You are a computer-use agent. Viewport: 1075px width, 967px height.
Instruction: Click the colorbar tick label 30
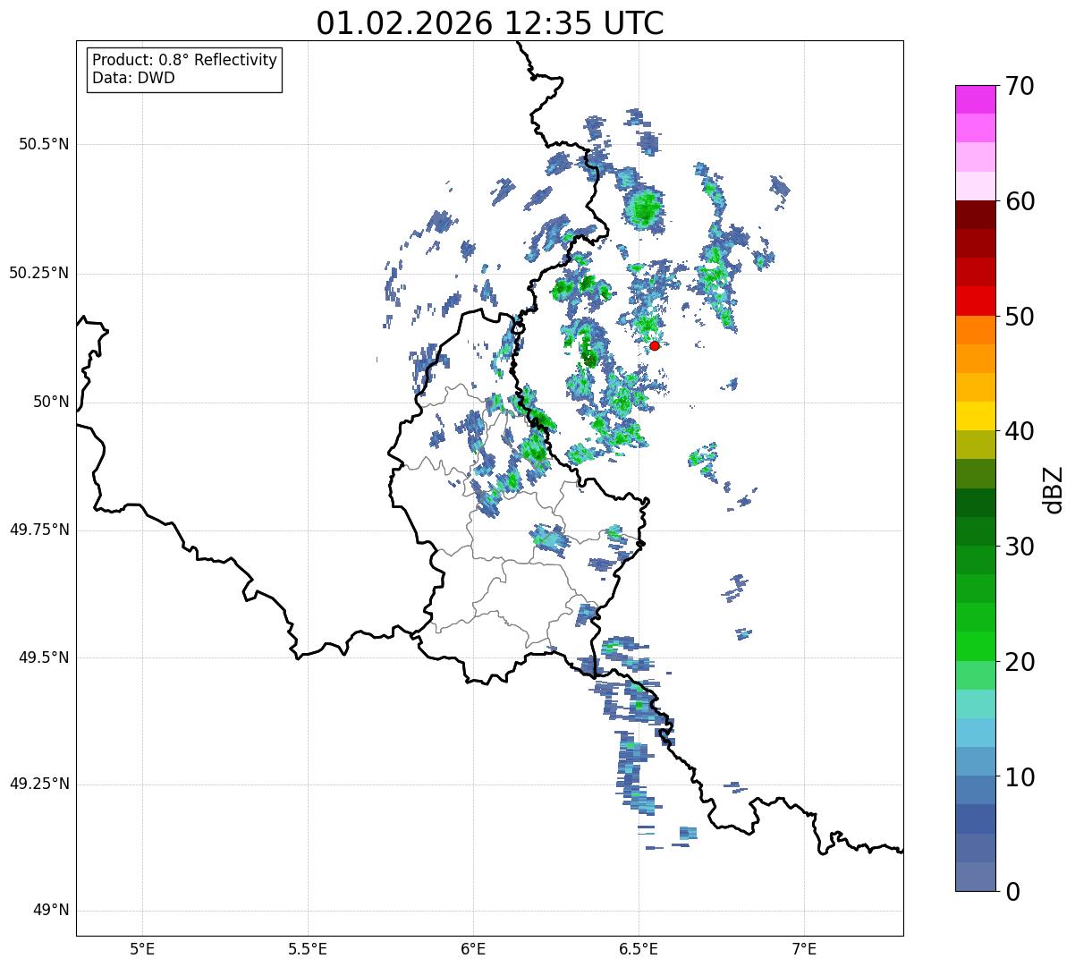click(1020, 547)
